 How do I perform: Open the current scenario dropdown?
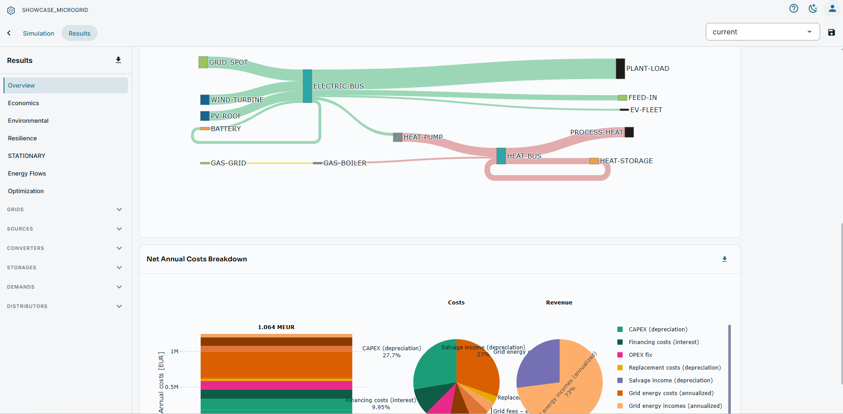pos(762,32)
